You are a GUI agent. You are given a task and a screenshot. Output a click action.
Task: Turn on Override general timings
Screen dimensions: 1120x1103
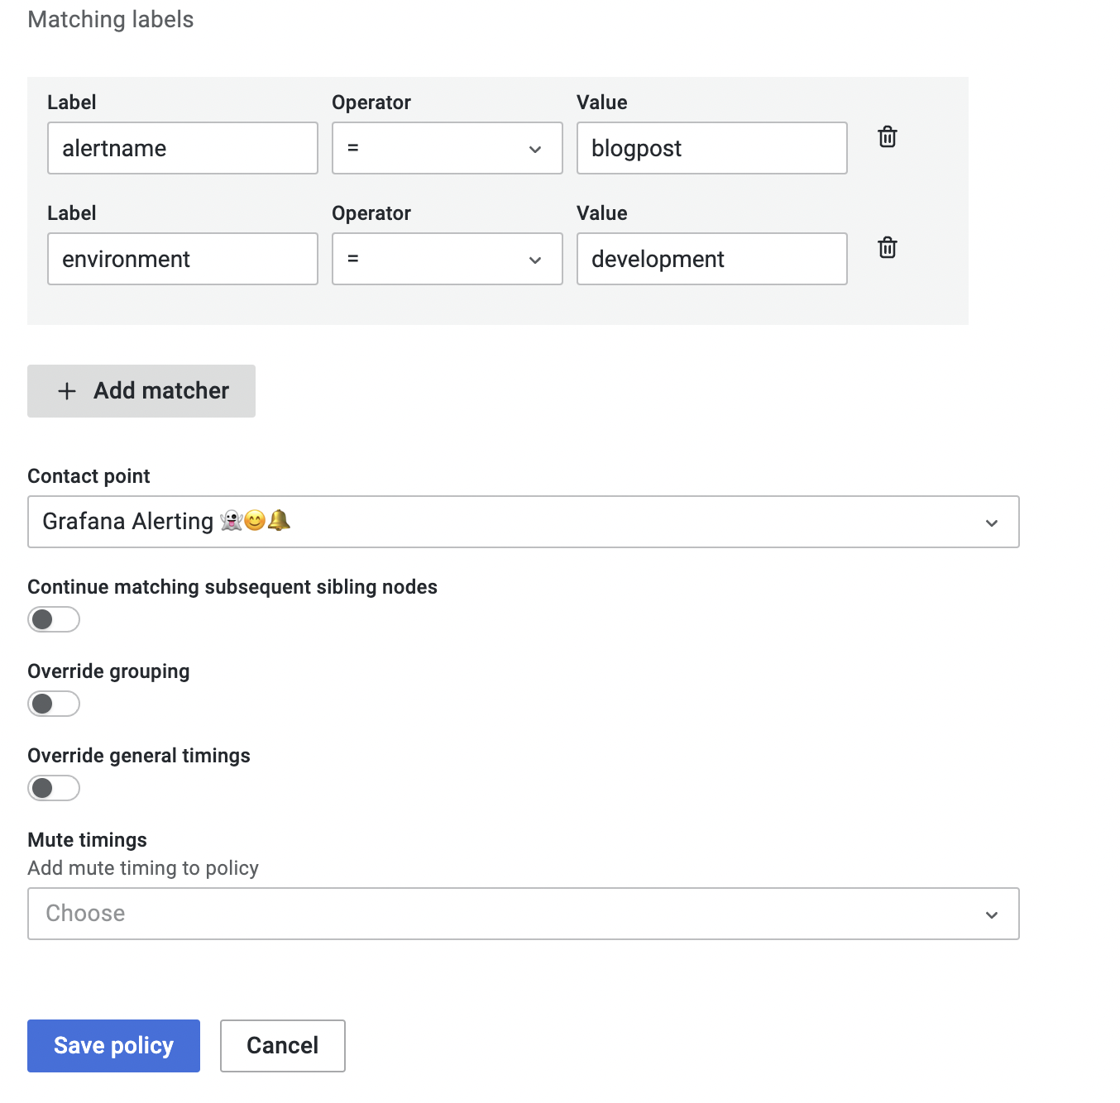54,788
